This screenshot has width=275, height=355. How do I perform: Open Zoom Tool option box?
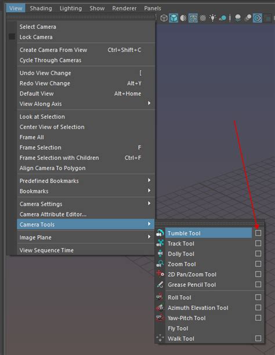258,264
